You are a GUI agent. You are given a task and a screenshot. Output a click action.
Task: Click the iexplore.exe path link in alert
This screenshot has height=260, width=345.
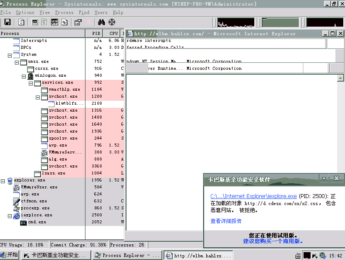253,196
